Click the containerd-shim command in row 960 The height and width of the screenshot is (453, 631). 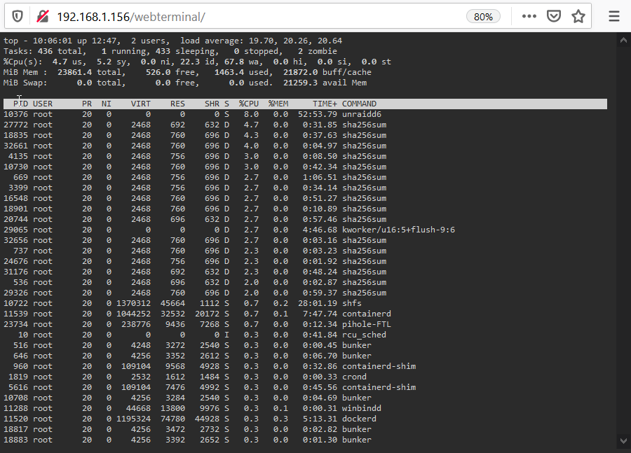pos(379,366)
